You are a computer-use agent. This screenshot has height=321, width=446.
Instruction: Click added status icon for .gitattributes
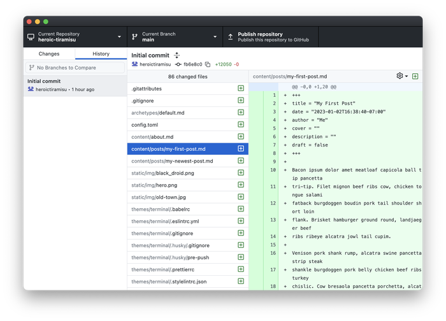(241, 89)
